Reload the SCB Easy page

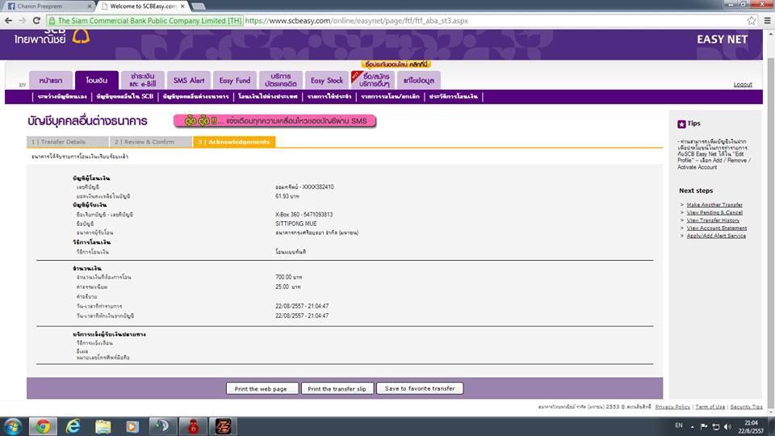click(36, 20)
